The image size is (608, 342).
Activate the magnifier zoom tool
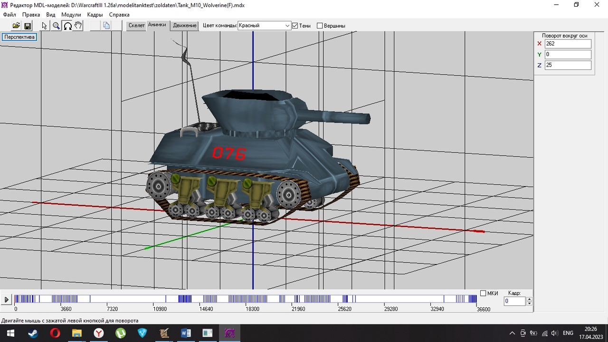56,26
